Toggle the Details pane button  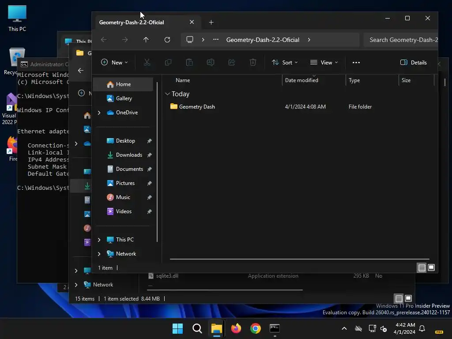[x=413, y=62]
